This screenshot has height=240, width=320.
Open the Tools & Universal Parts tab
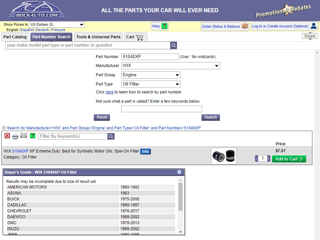click(x=98, y=37)
